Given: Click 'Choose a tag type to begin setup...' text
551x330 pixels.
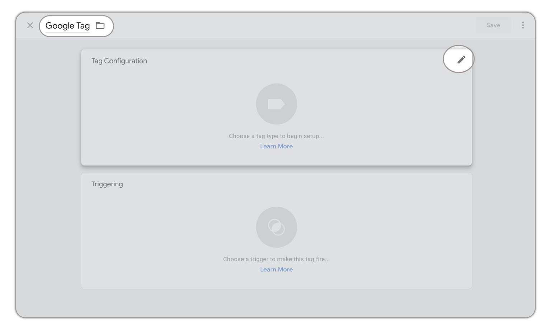Looking at the screenshot, I should coord(276,136).
